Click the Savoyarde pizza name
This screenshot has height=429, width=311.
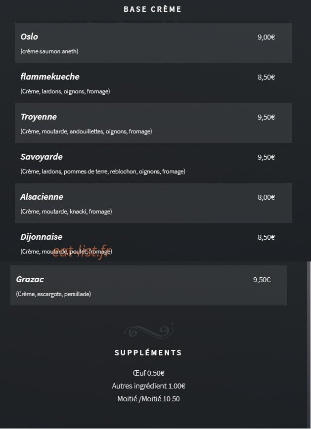click(x=42, y=157)
